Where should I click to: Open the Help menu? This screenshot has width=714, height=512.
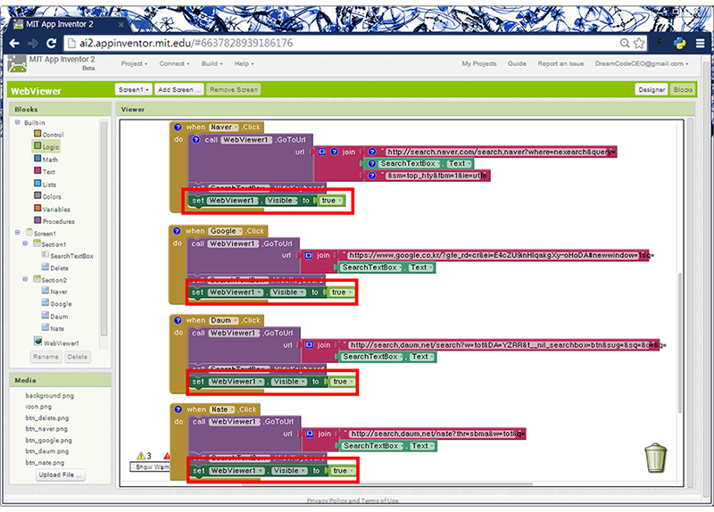[244, 63]
